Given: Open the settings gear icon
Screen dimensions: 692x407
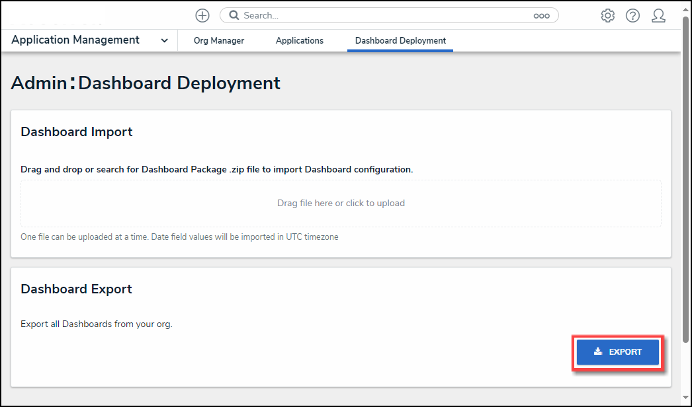Looking at the screenshot, I should click(x=607, y=15).
